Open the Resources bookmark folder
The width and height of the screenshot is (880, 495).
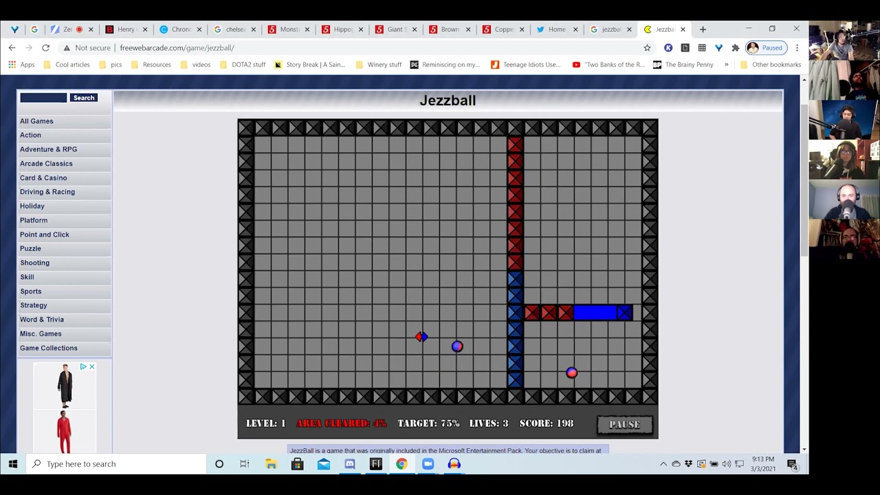[x=151, y=65]
